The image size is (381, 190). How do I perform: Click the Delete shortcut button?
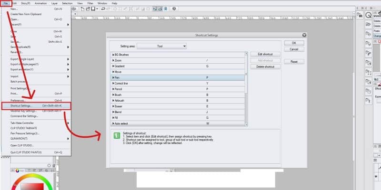click(265, 66)
